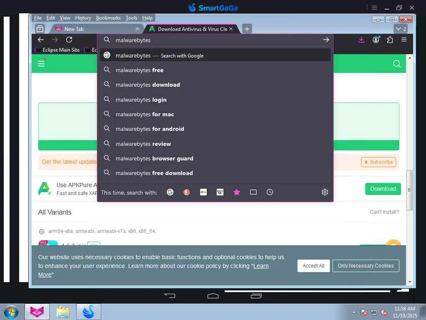Open the Help menu
426x320 pixels.
tap(147, 18)
